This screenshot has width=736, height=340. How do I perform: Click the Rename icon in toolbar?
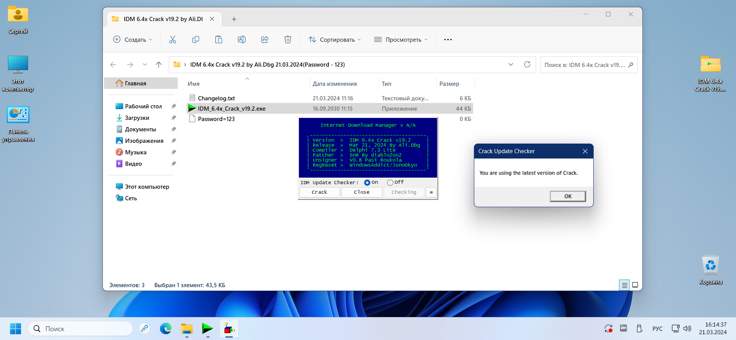pos(242,39)
